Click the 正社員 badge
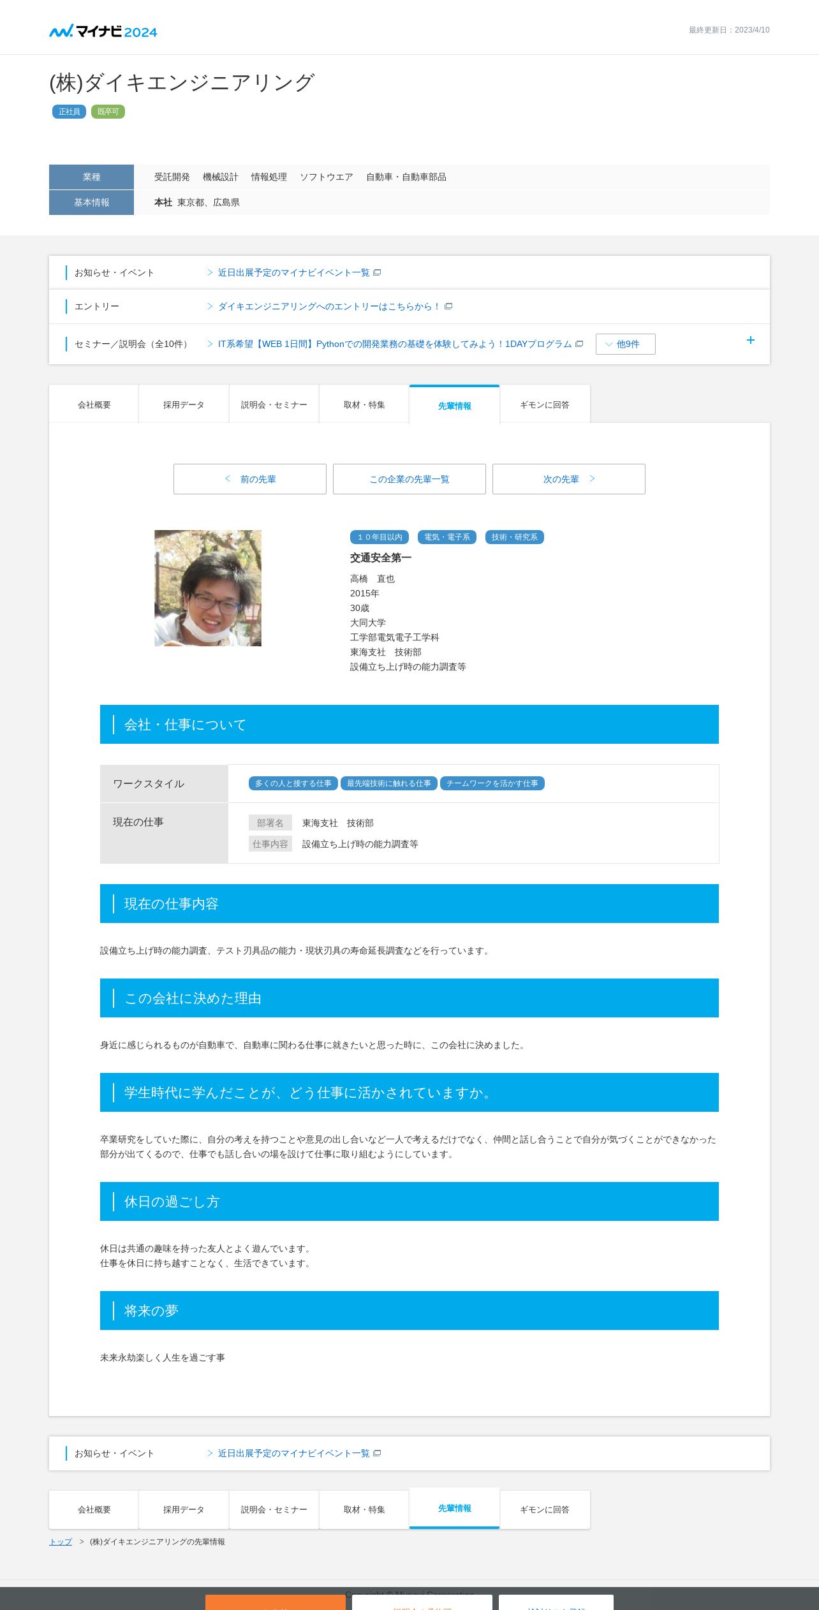Image resolution: width=819 pixels, height=1610 pixels. (x=69, y=112)
